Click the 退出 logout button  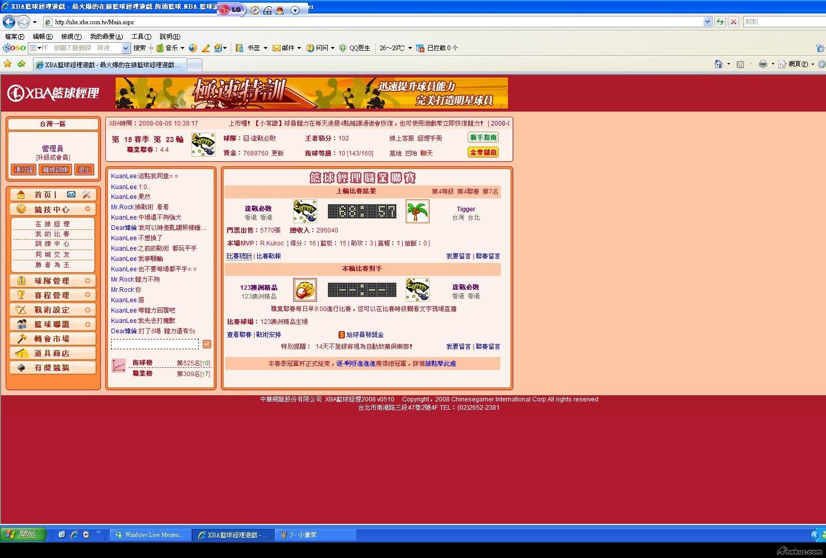point(84,169)
